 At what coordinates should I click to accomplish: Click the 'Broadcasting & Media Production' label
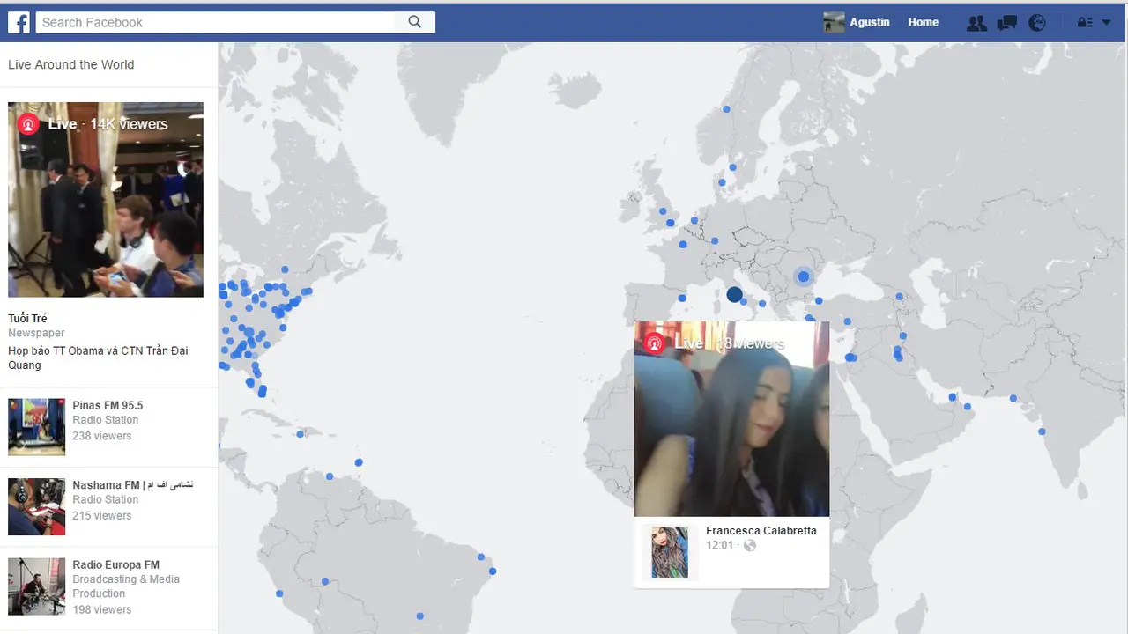pyautogui.click(x=126, y=586)
